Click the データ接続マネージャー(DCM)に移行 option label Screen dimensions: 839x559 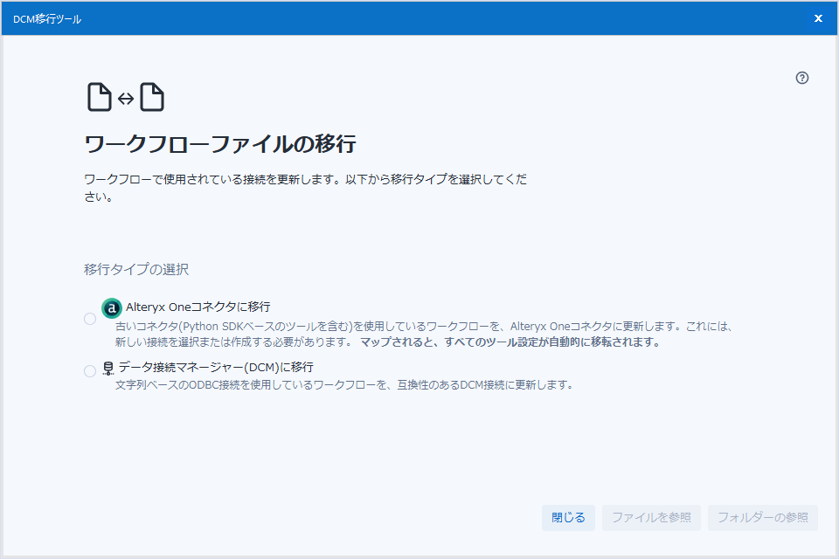[216, 367]
